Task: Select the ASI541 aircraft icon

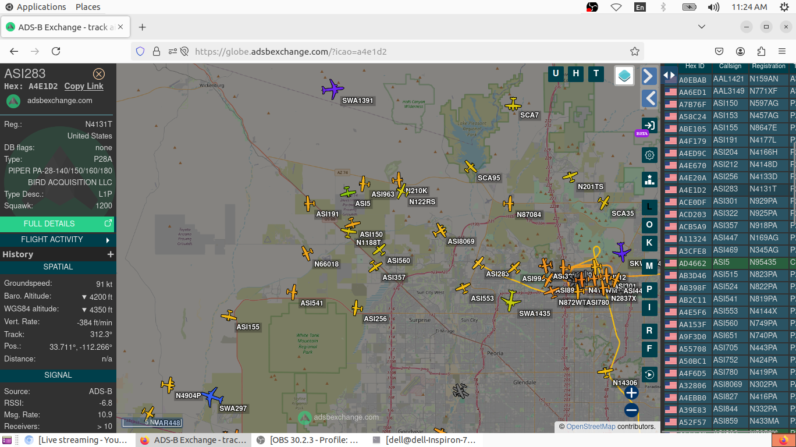Action: (292, 292)
